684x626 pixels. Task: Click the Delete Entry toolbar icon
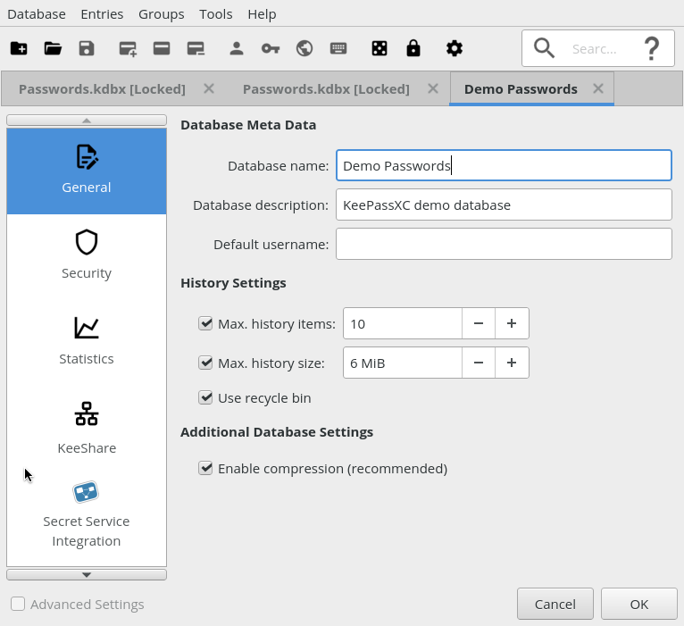(196, 48)
